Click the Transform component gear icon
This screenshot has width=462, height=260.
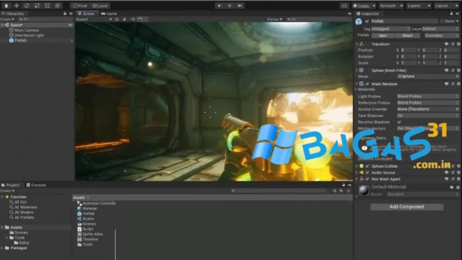pos(458,44)
